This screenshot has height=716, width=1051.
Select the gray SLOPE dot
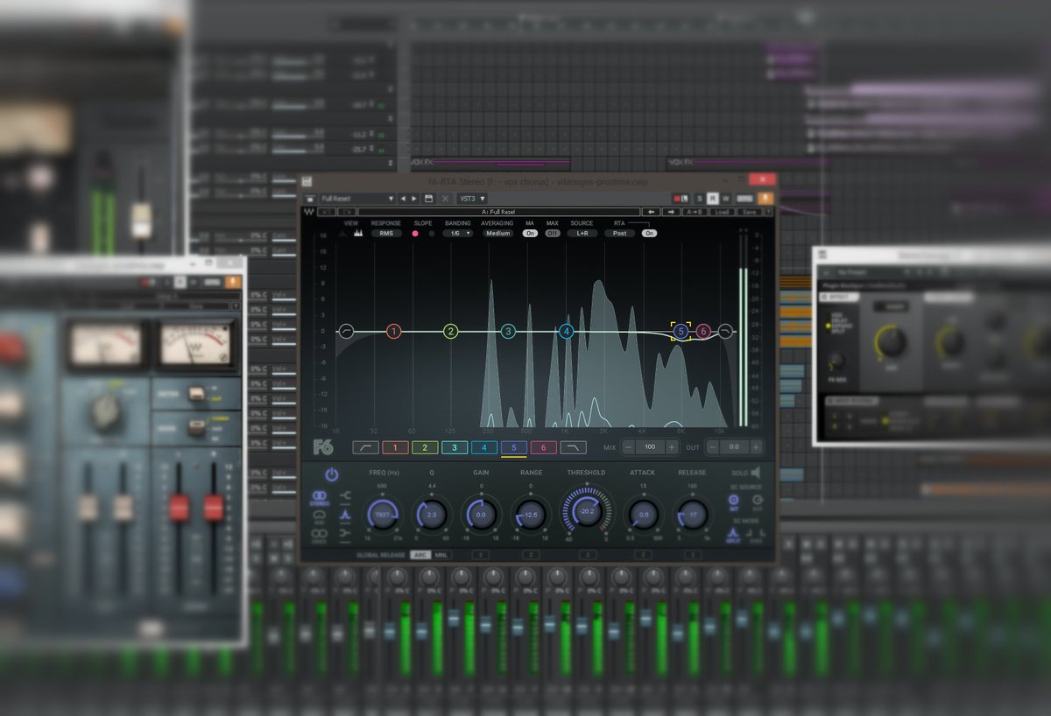(x=432, y=234)
